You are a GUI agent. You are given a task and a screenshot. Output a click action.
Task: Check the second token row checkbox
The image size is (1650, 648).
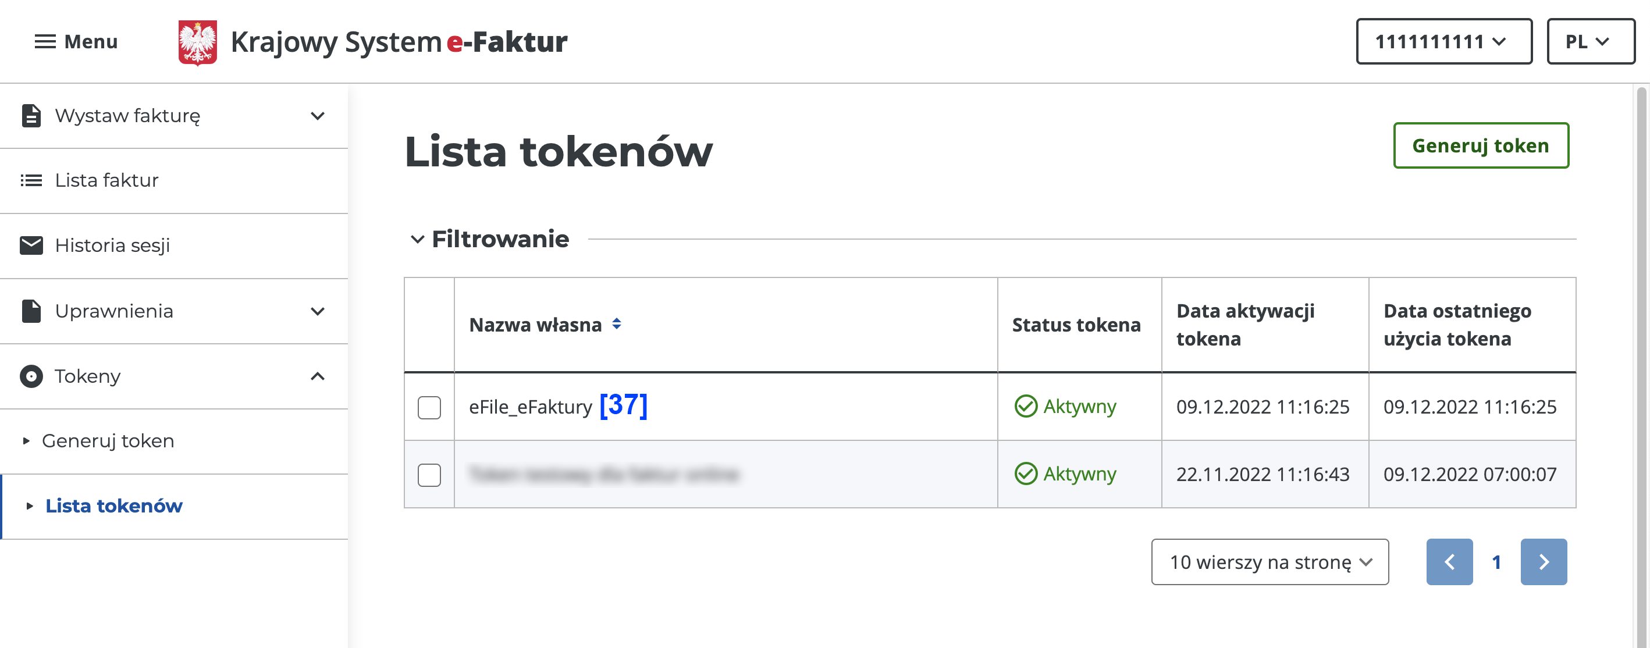pyautogui.click(x=429, y=475)
